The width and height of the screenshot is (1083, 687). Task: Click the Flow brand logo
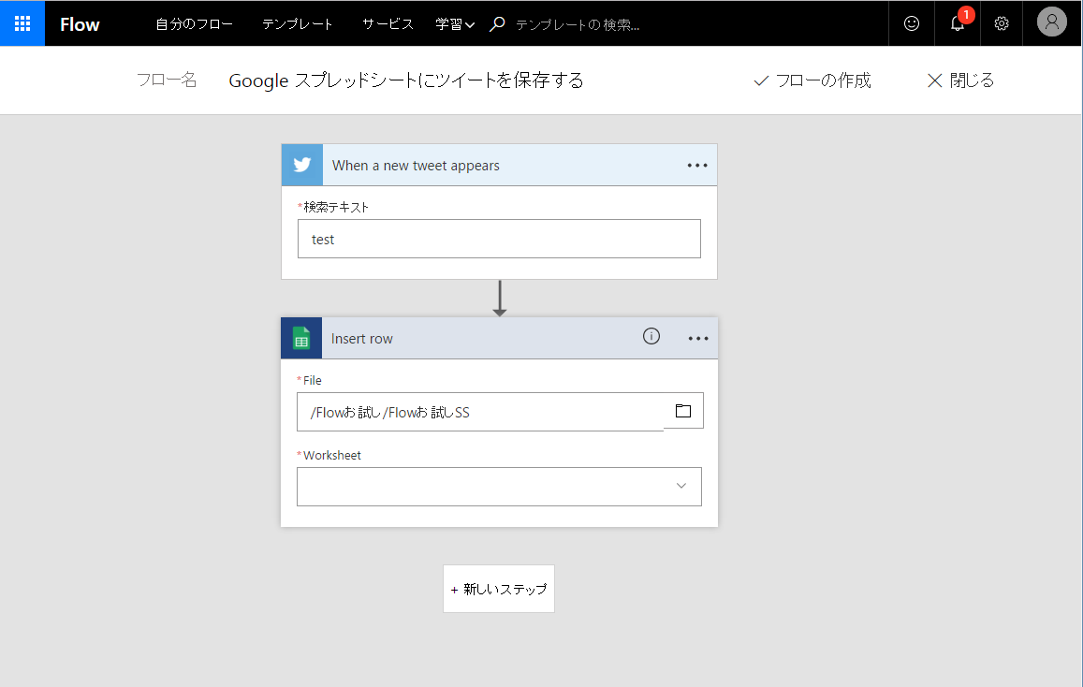(80, 24)
